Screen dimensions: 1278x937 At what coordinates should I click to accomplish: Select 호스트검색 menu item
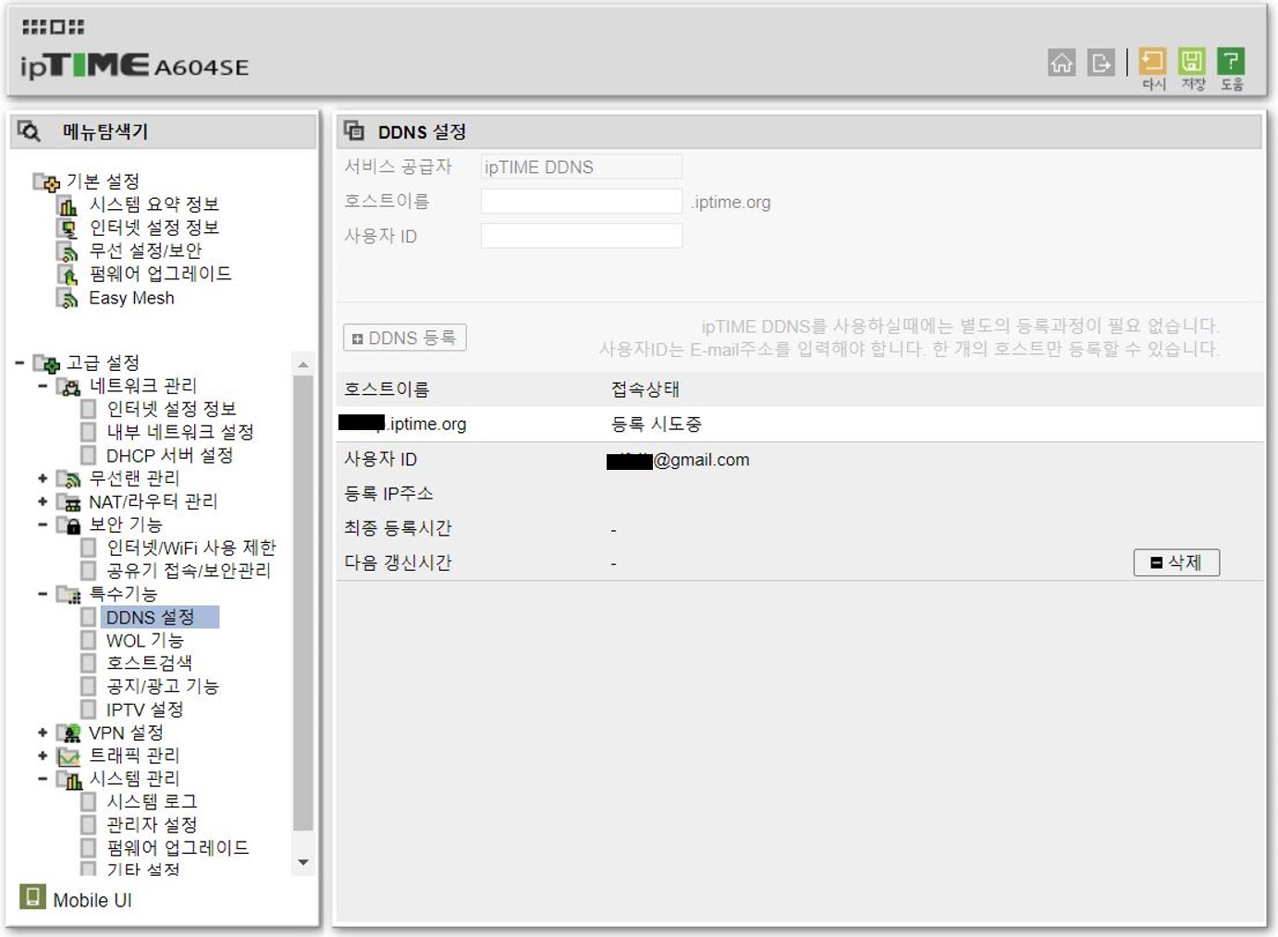pyautogui.click(x=149, y=663)
